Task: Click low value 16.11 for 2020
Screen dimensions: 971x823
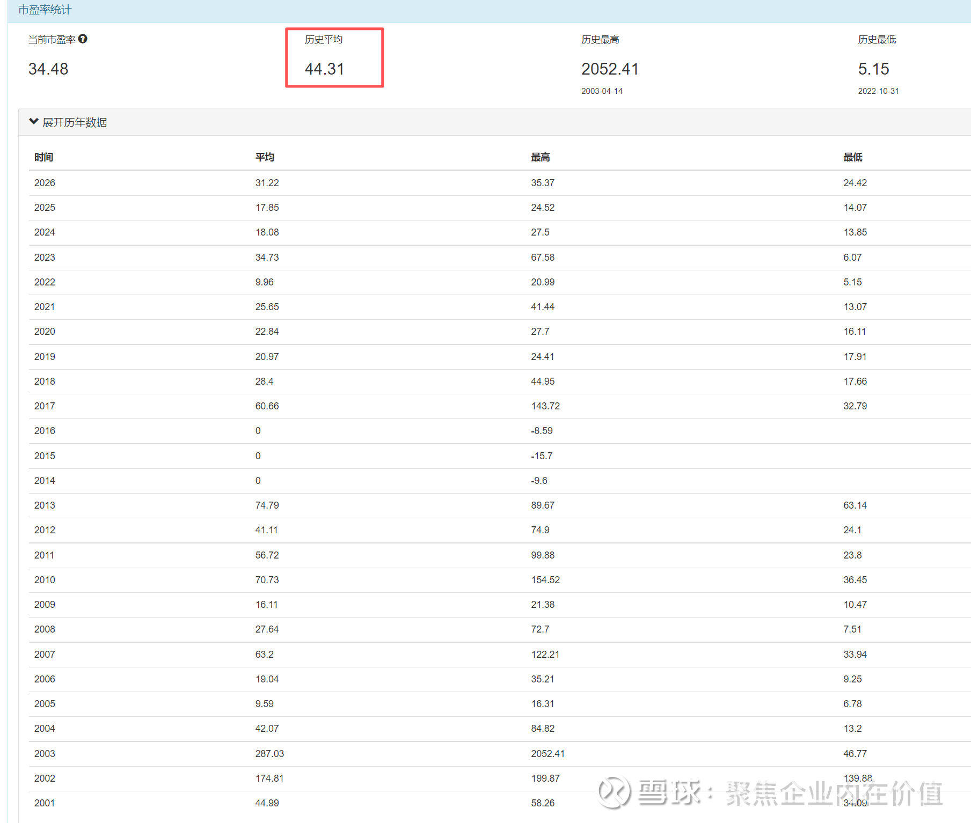Action: tap(855, 332)
